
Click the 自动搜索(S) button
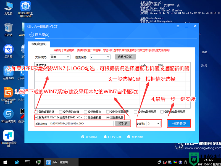point(125,57)
